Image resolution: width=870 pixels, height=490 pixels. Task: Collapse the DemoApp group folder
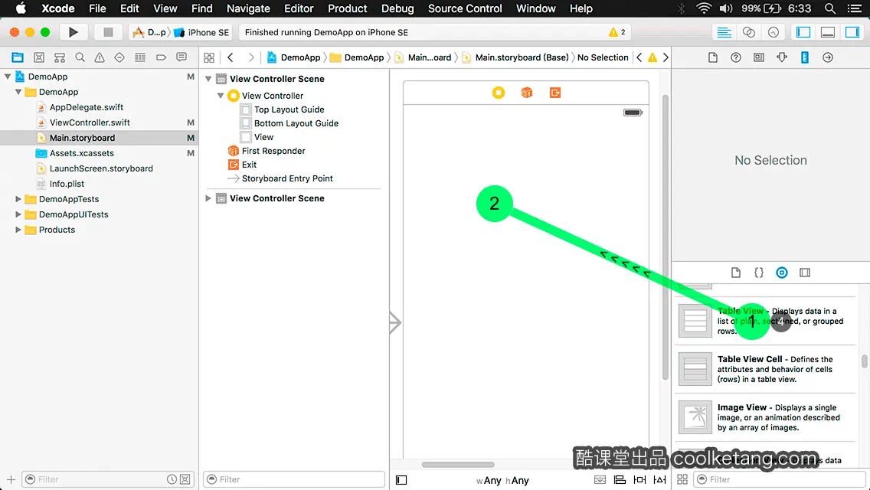(18, 92)
